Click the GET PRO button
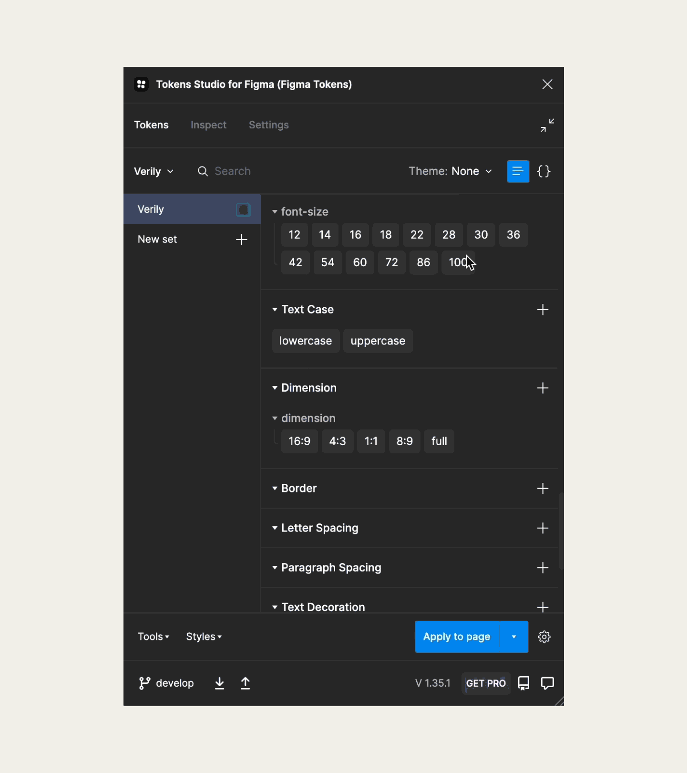 [x=486, y=683]
